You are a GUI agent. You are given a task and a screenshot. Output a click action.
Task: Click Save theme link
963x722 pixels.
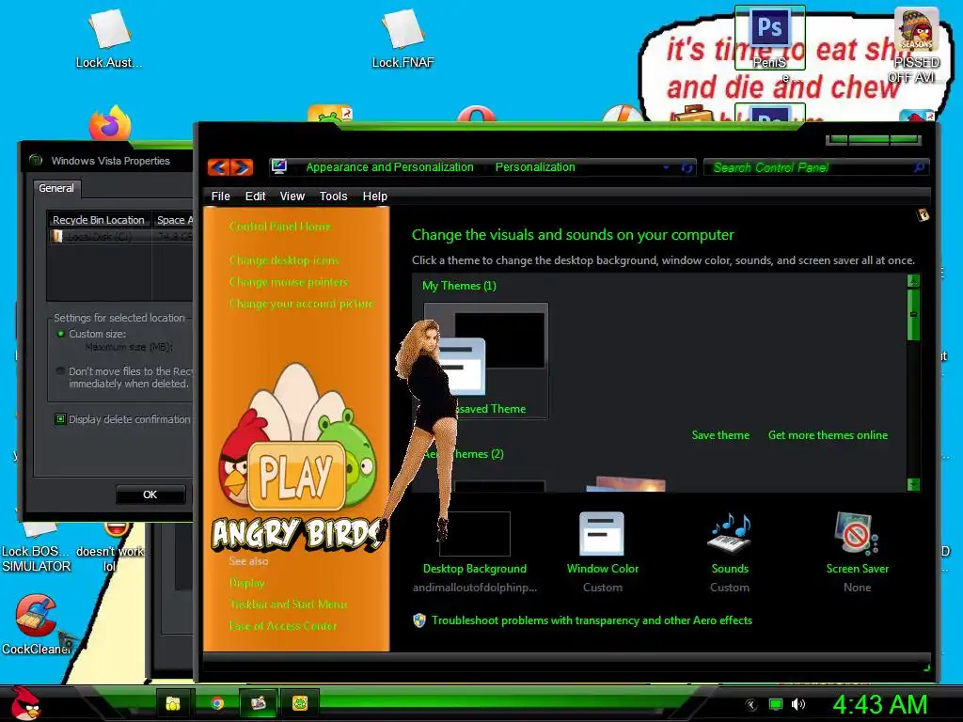pos(720,434)
